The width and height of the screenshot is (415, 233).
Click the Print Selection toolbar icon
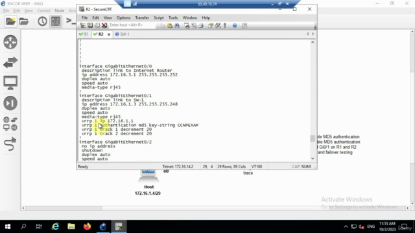194,26
